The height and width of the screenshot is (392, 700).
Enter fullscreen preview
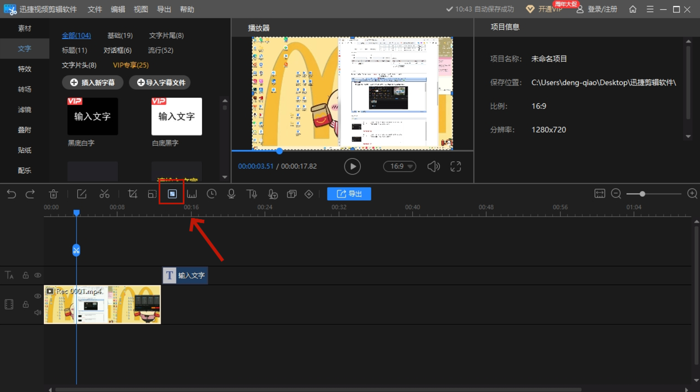455,166
